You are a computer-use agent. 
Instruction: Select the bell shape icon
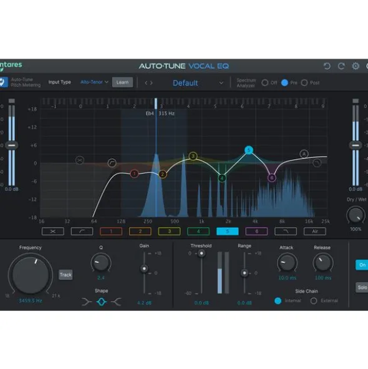[x=101, y=302]
